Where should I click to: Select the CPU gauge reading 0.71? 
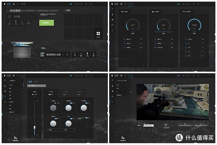133,25
